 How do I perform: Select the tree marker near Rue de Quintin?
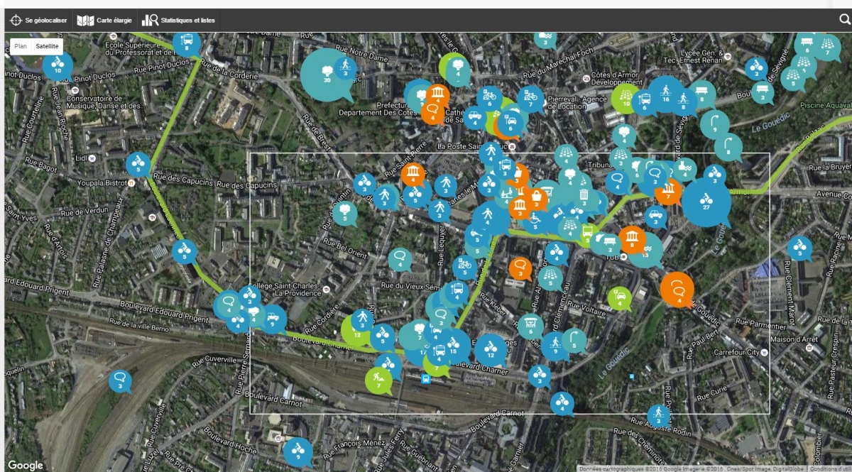(x=345, y=213)
